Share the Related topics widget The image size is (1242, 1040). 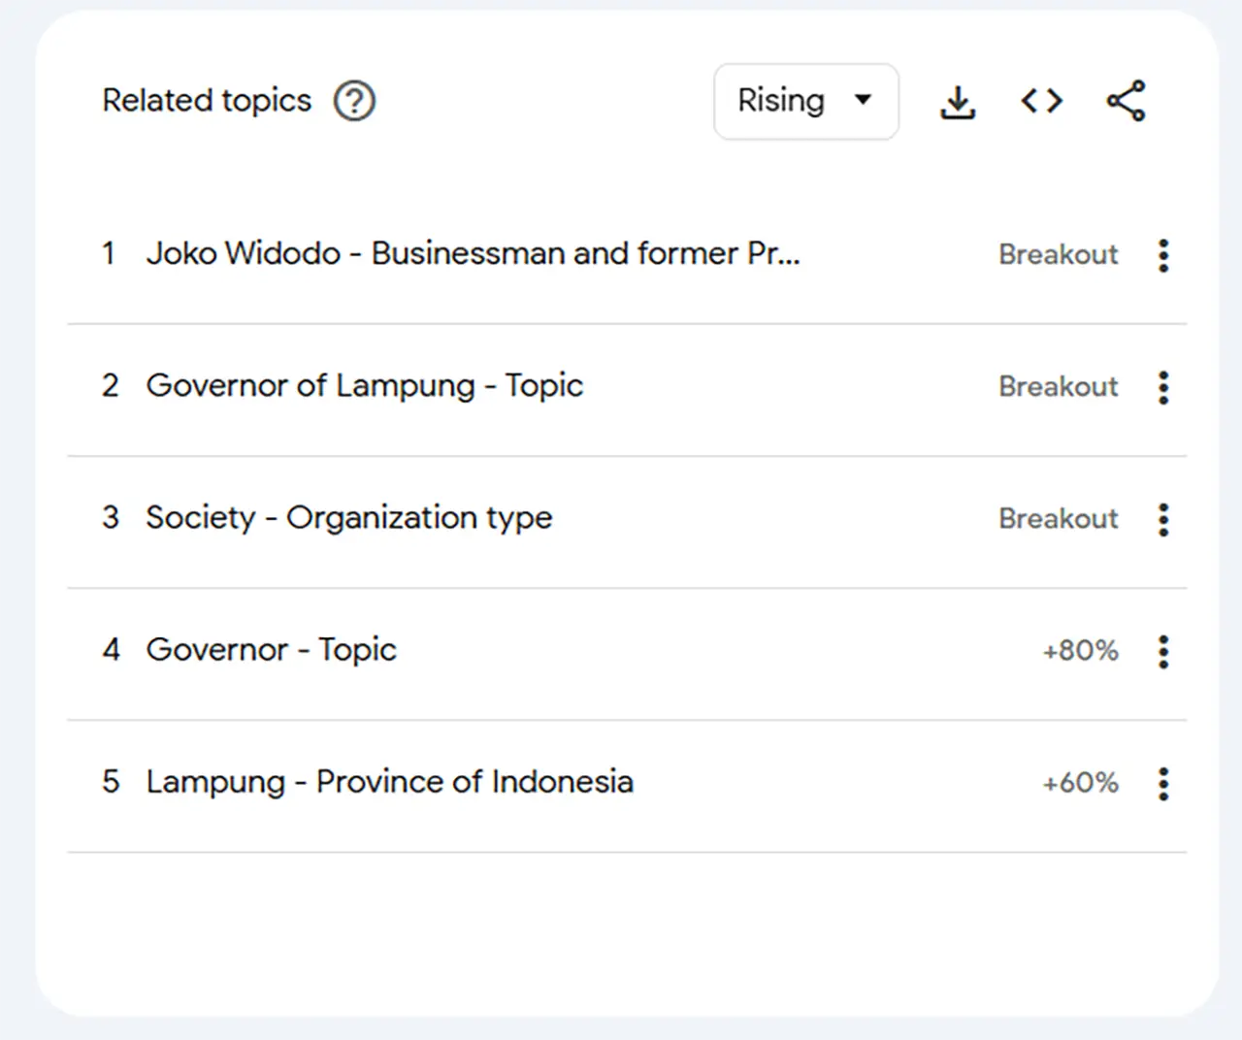(x=1126, y=101)
